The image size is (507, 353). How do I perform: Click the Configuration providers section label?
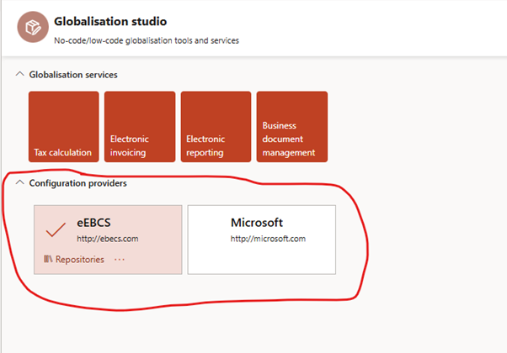pos(78,183)
